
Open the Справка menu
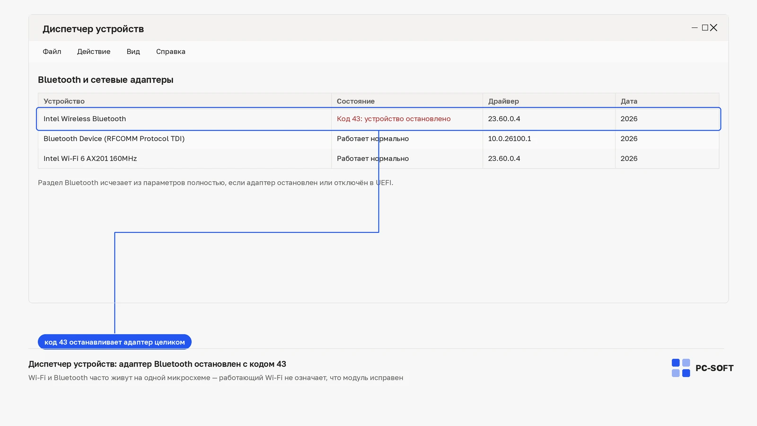click(x=171, y=52)
